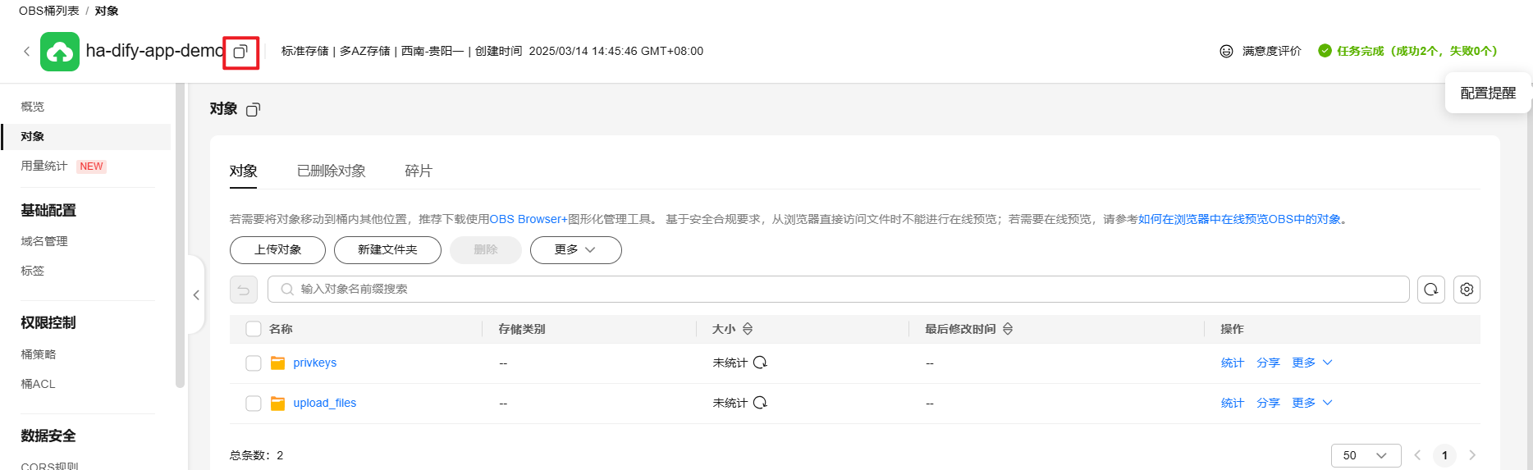Click copy icon next to 对象 heading
This screenshot has height=470, width=1533.
point(253,110)
